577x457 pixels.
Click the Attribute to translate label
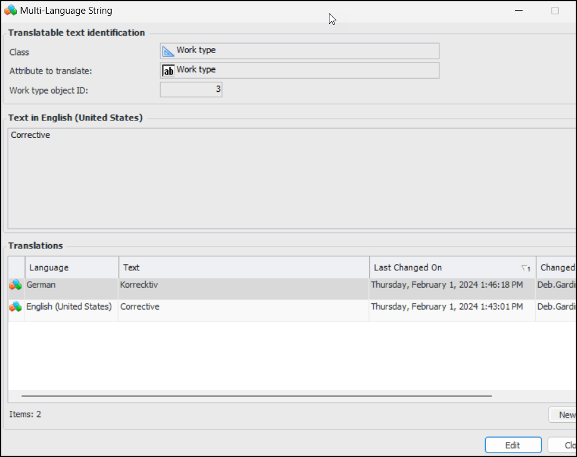tap(51, 71)
